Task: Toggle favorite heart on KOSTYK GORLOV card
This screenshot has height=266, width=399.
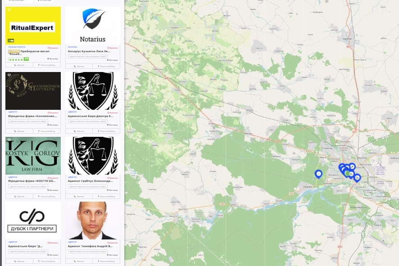Action: coord(9,140)
